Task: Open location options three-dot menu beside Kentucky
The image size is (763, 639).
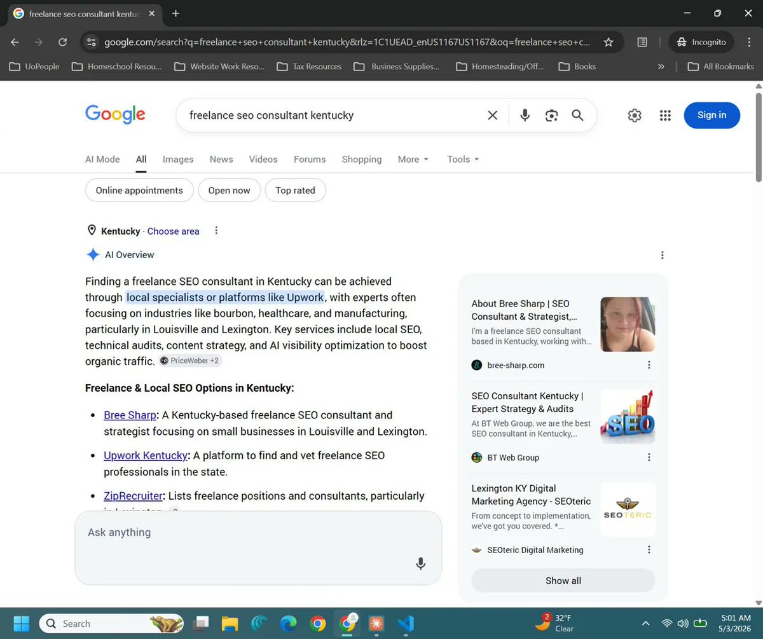Action: tap(216, 231)
